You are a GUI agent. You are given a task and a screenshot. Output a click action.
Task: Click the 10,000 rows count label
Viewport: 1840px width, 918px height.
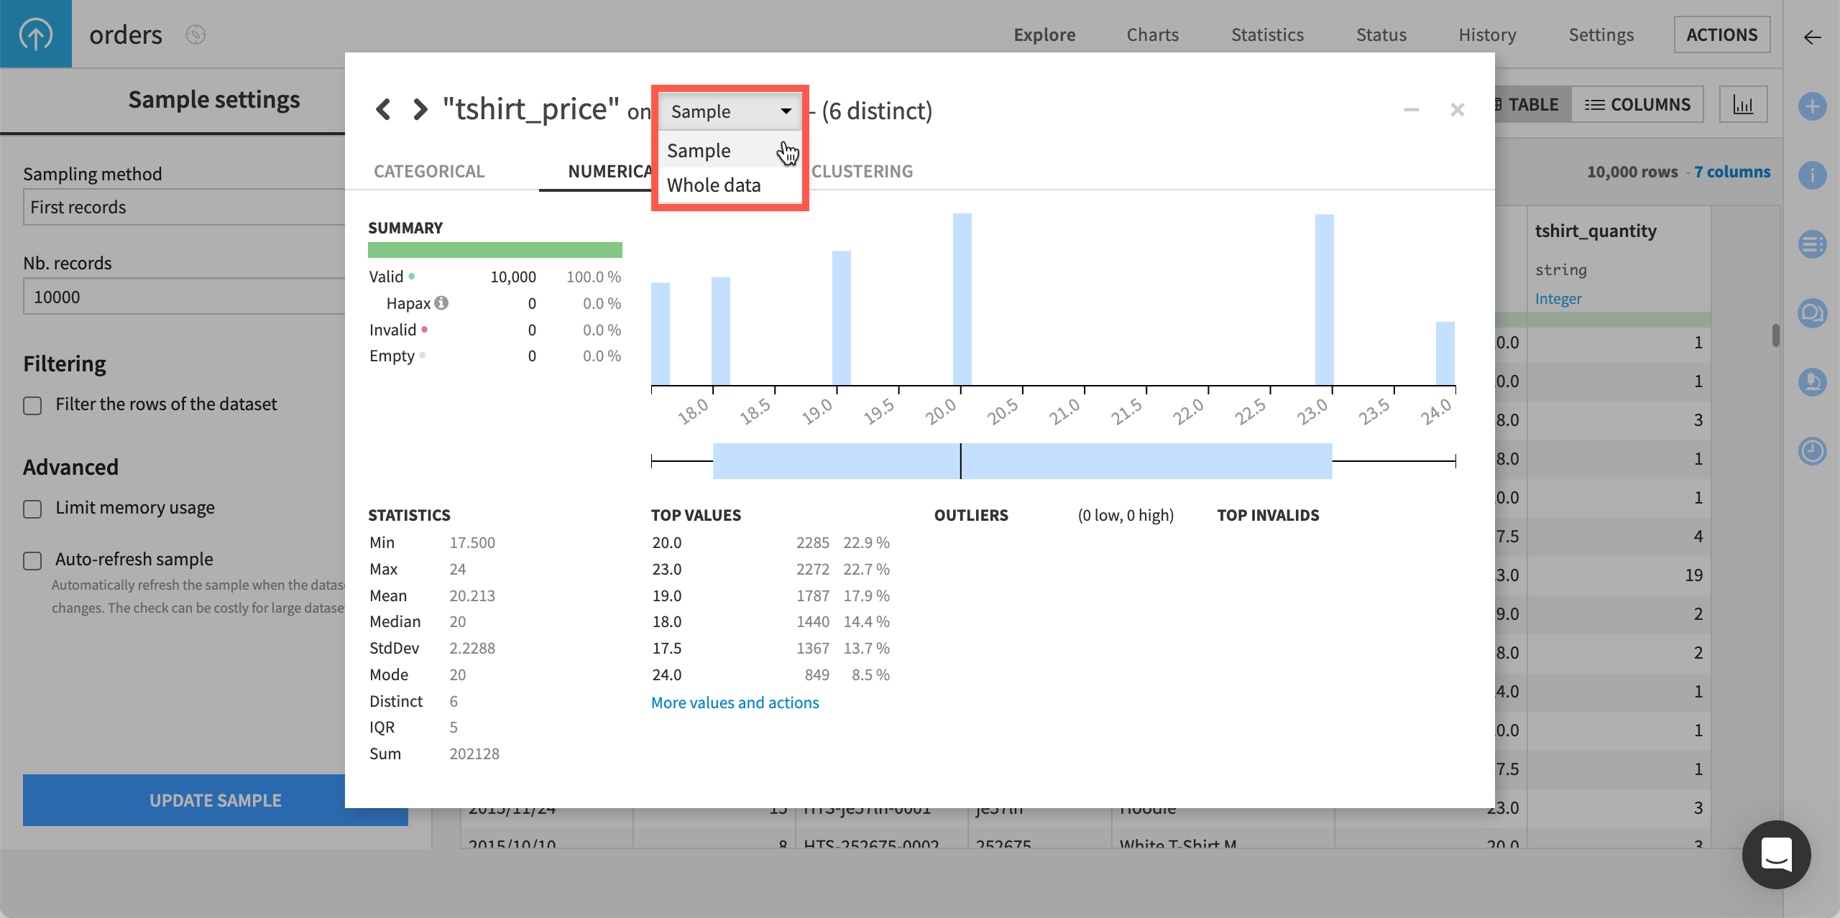pos(1632,172)
